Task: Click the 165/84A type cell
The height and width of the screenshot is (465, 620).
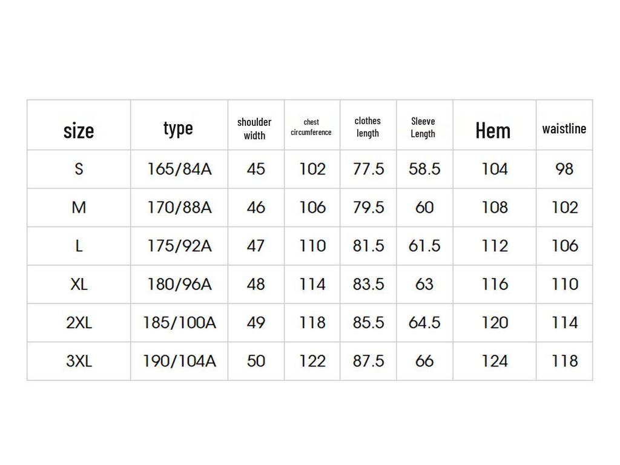Action: (179, 169)
